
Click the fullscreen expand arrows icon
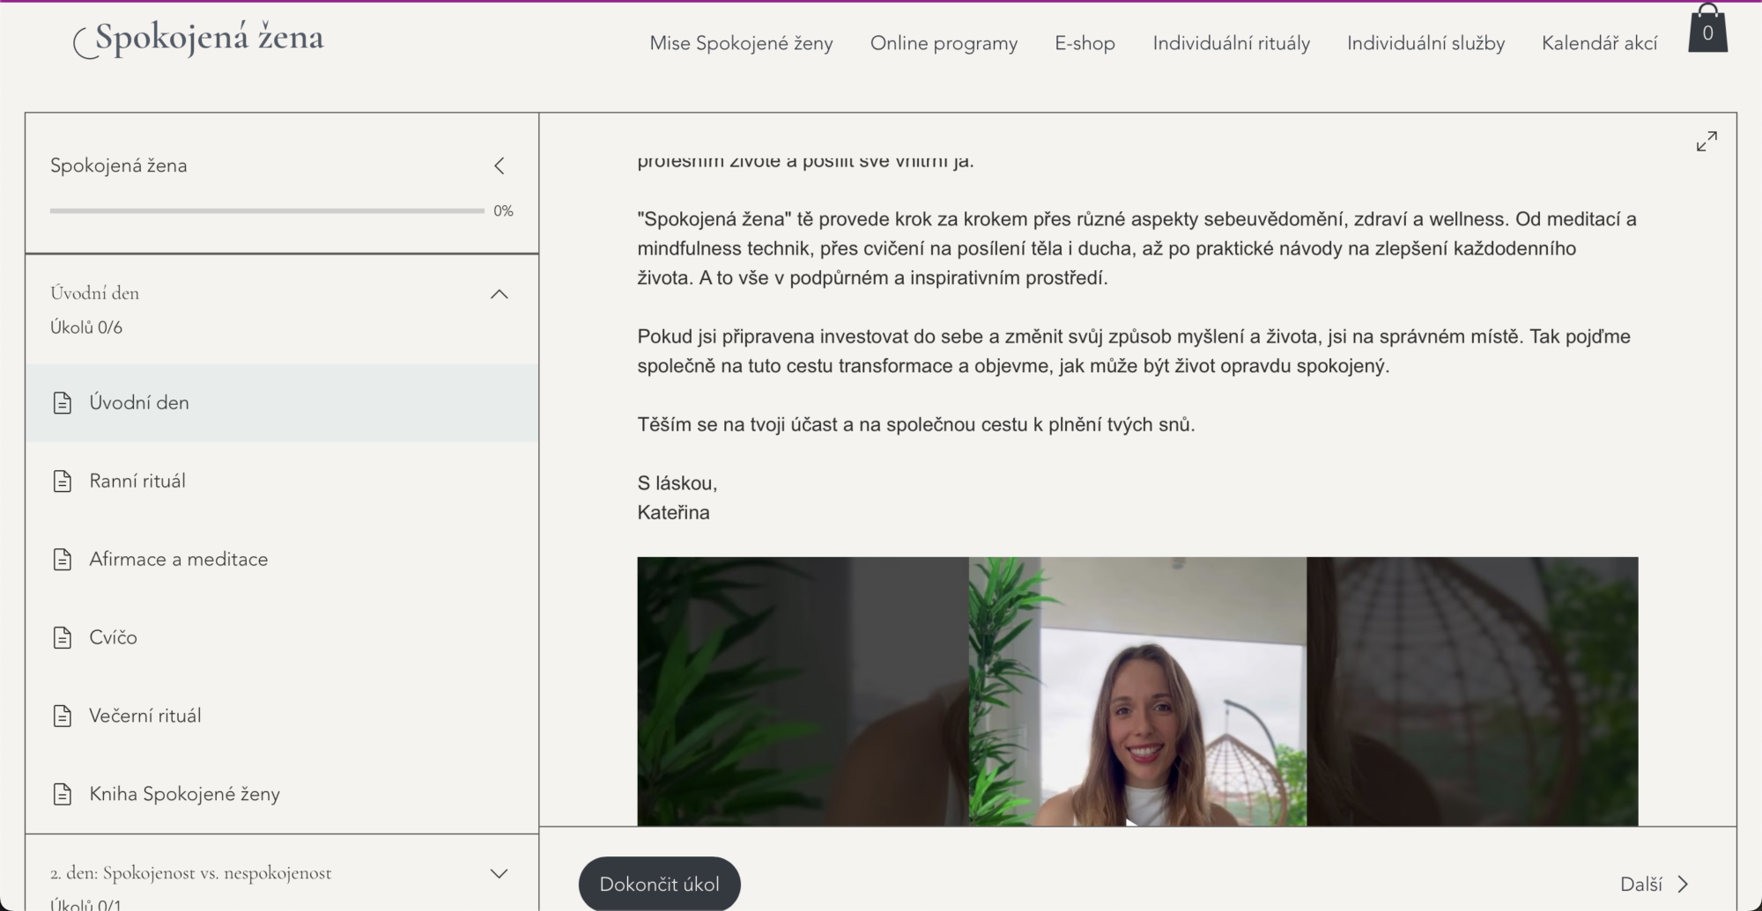[1706, 142]
